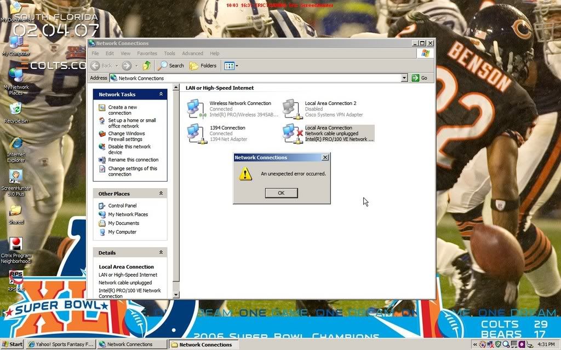Image resolution: width=561 pixels, height=350 pixels.
Task: Open My Computer link in Other Places
Action: 122,232
